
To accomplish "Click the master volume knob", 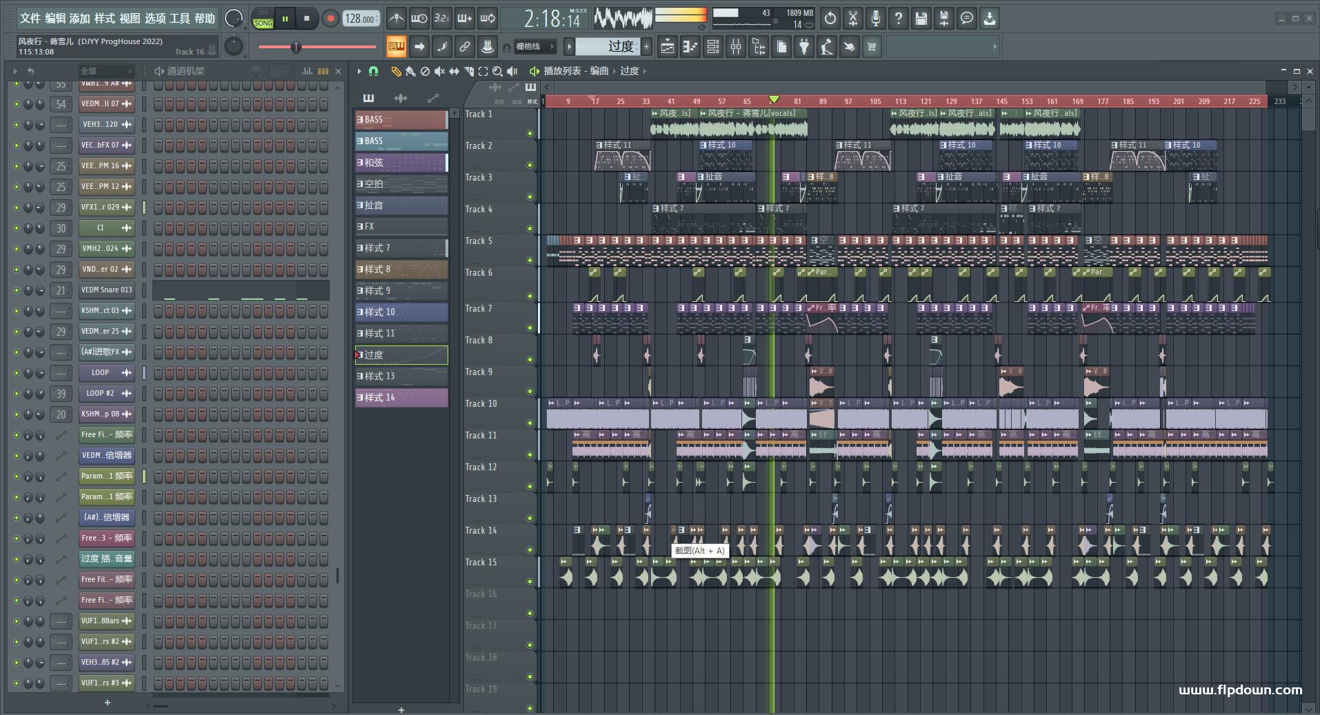I will coord(234,19).
